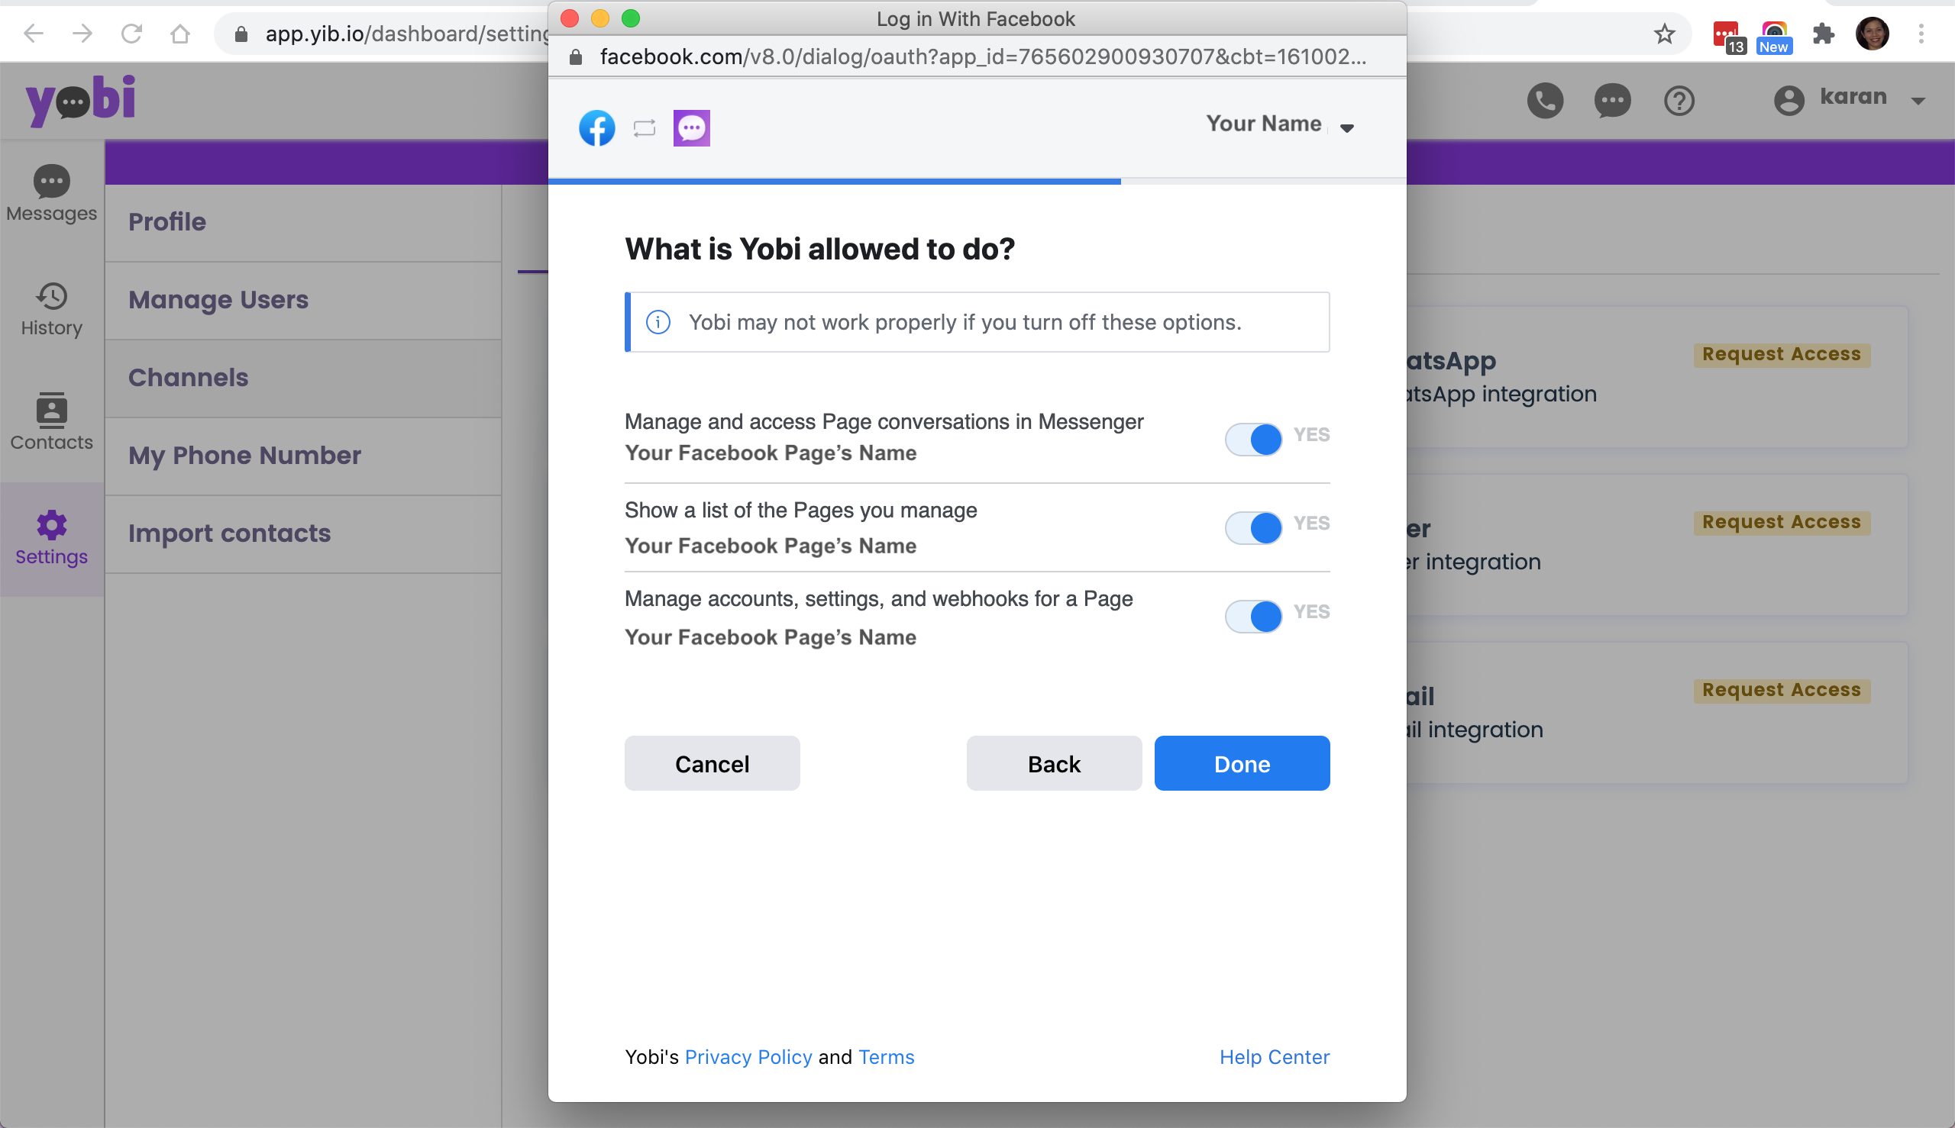Click Chrome profile picture

[1872, 34]
